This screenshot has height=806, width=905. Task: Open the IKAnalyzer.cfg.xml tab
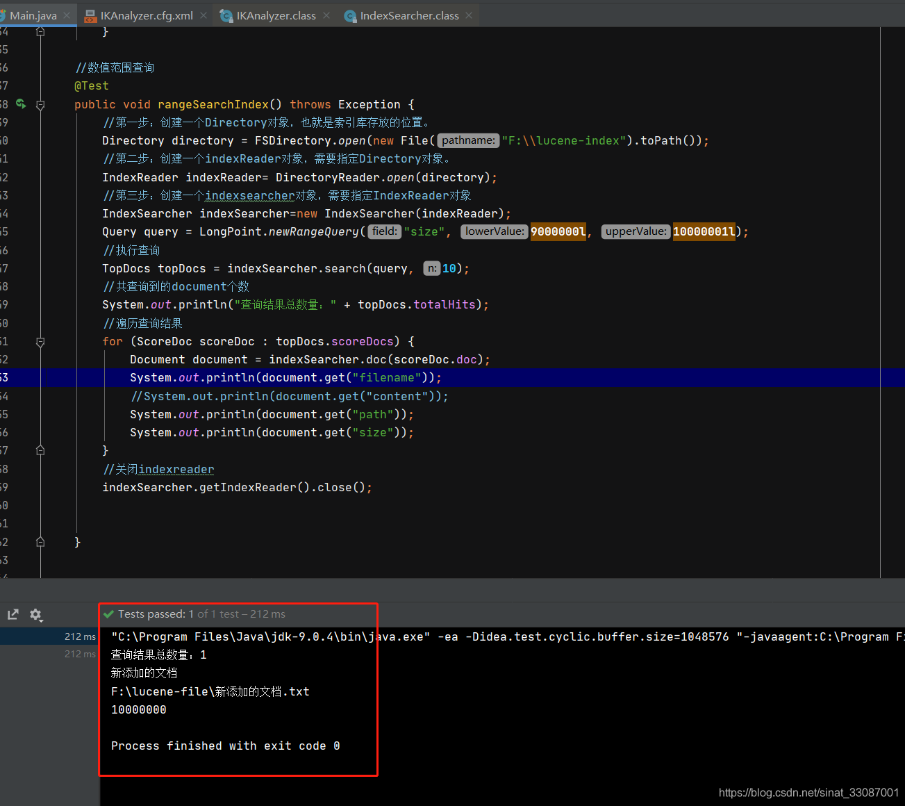(146, 15)
